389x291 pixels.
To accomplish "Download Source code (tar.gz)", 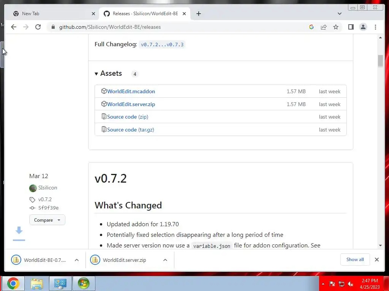I will (x=131, y=130).
